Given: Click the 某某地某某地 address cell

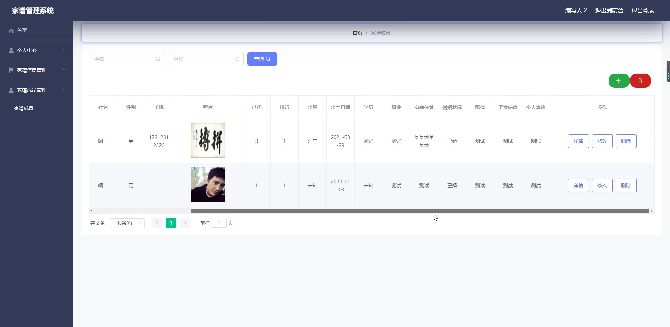Looking at the screenshot, I should click(424, 141).
